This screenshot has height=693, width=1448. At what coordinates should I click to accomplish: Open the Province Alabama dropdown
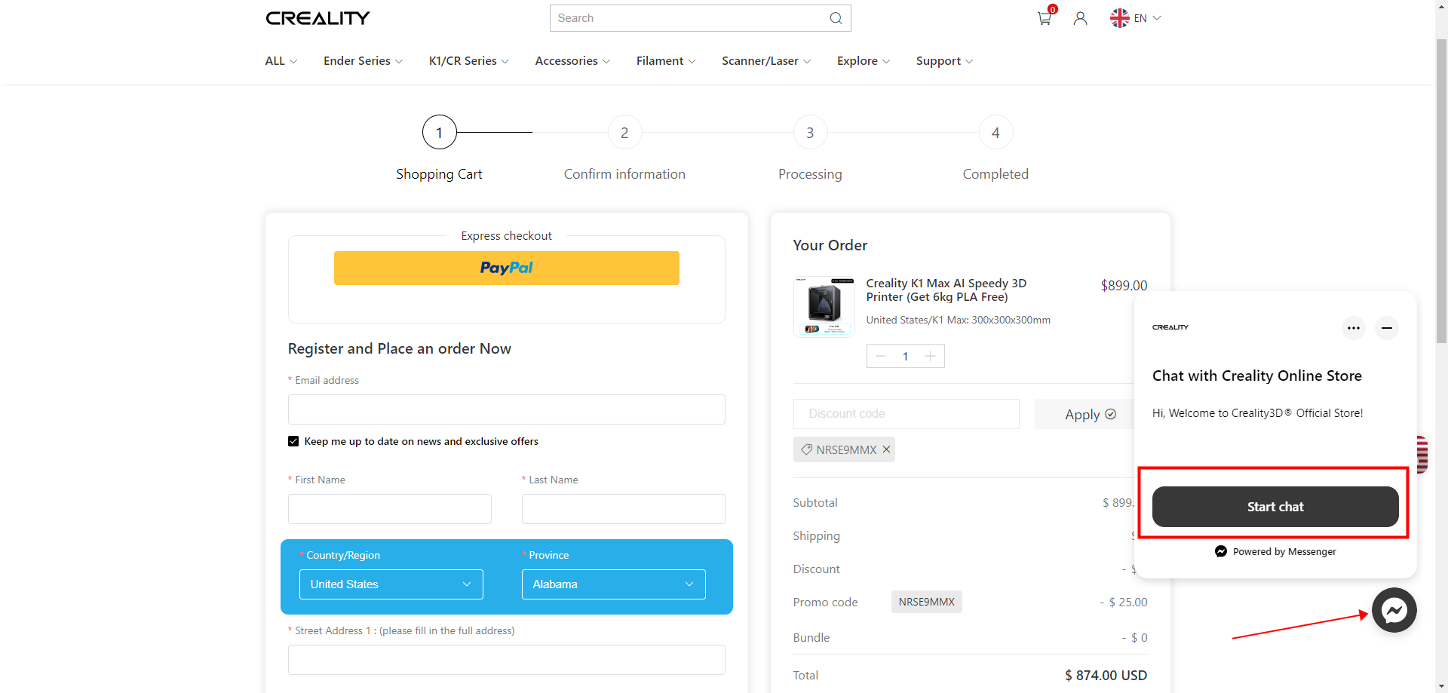613,584
